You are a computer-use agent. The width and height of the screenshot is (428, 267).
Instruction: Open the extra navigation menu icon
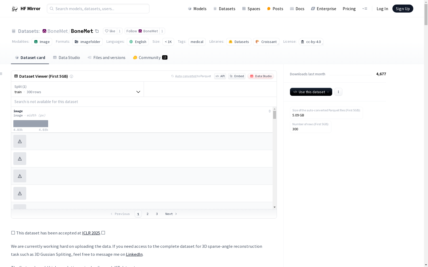[365, 9]
